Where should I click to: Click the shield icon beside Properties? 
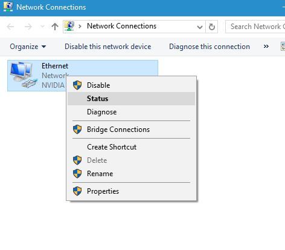[x=77, y=191]
